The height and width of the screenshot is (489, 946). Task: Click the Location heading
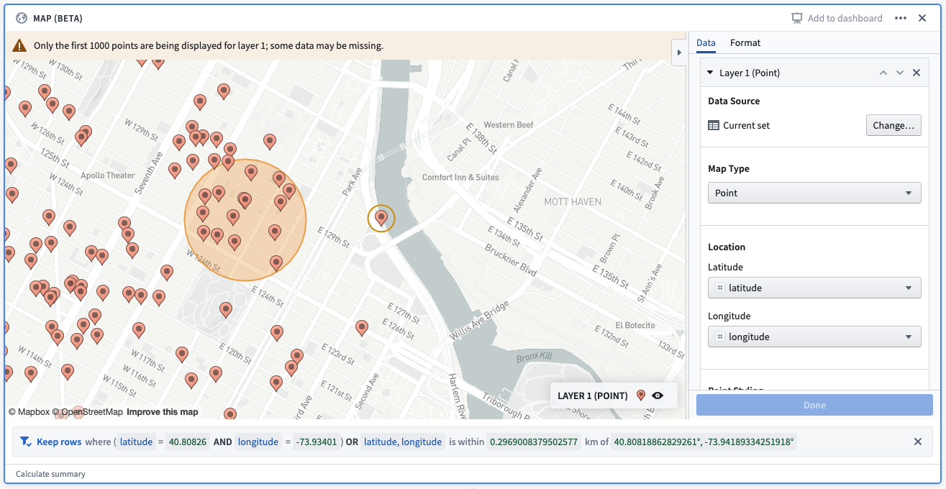(x=727, y=247)
